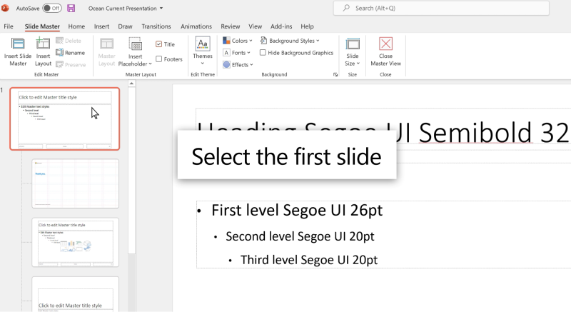
Task: Toggle the AutoSave switch
Action: click(52, 8)
